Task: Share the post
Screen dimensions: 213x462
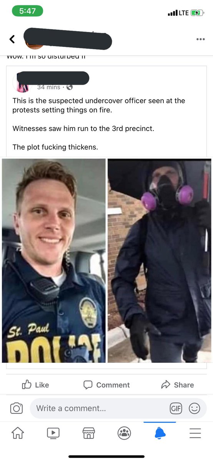Action: [x=177, y=385]
